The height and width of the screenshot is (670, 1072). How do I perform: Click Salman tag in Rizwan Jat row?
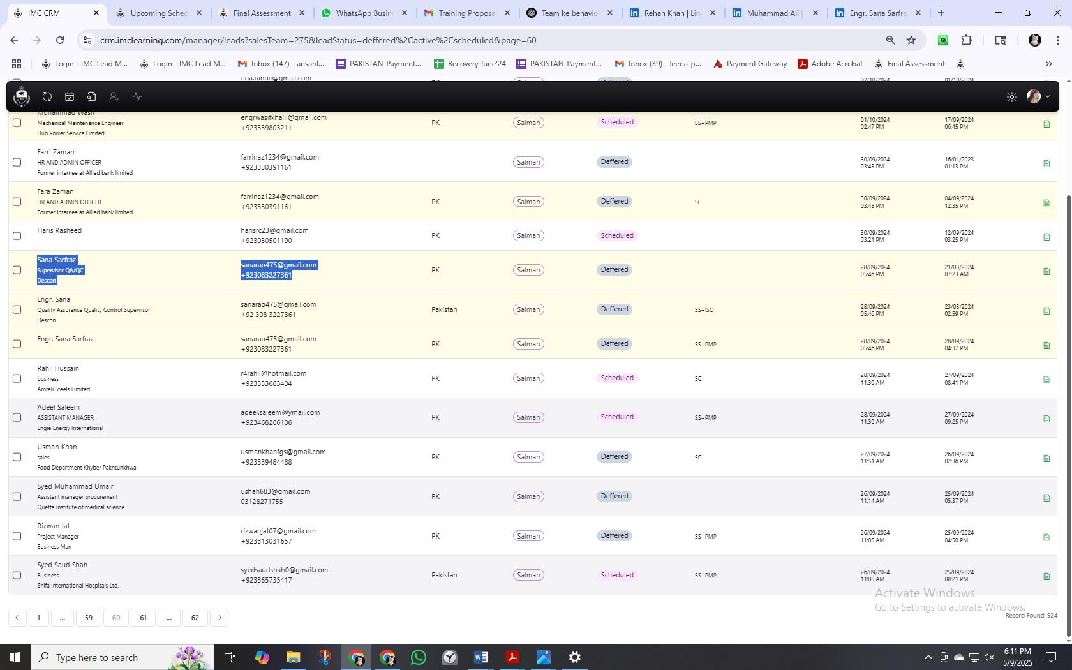528,536
